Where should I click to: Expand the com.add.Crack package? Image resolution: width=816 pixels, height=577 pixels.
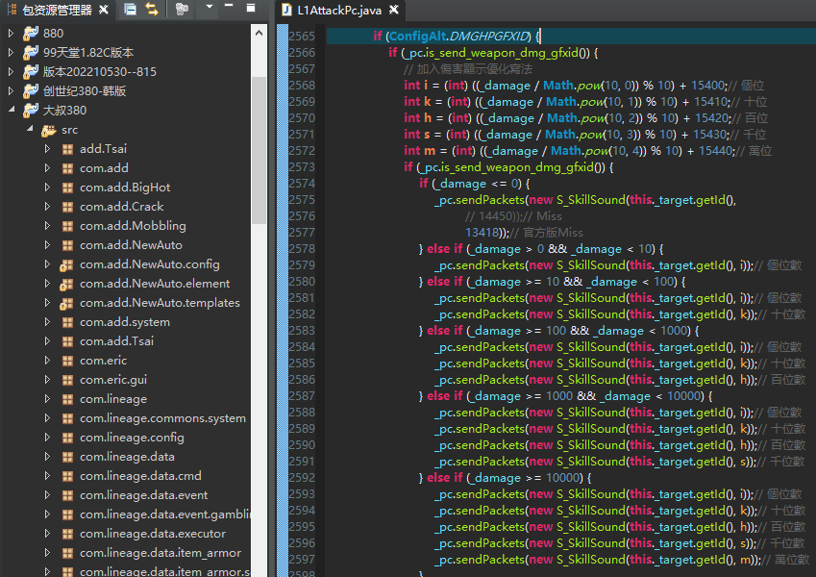47,207
